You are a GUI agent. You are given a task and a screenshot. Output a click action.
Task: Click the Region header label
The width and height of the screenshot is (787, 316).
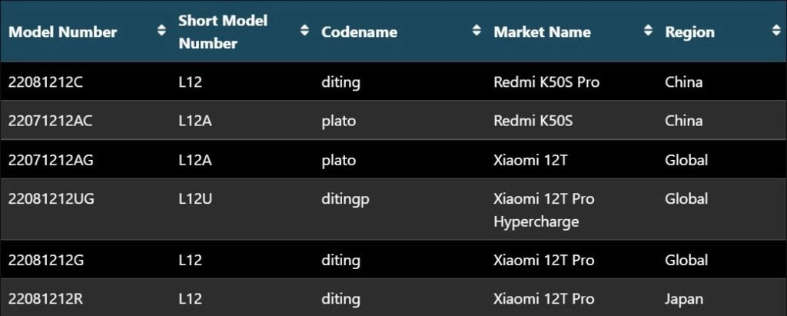tap(689, 32)
